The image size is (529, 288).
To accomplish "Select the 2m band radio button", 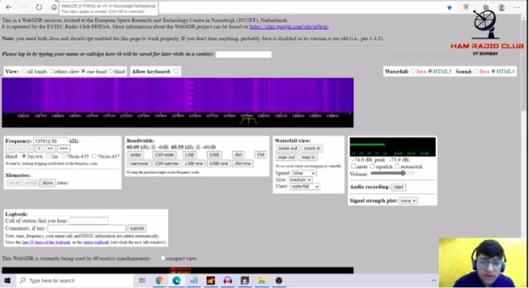I will (48, 156).
